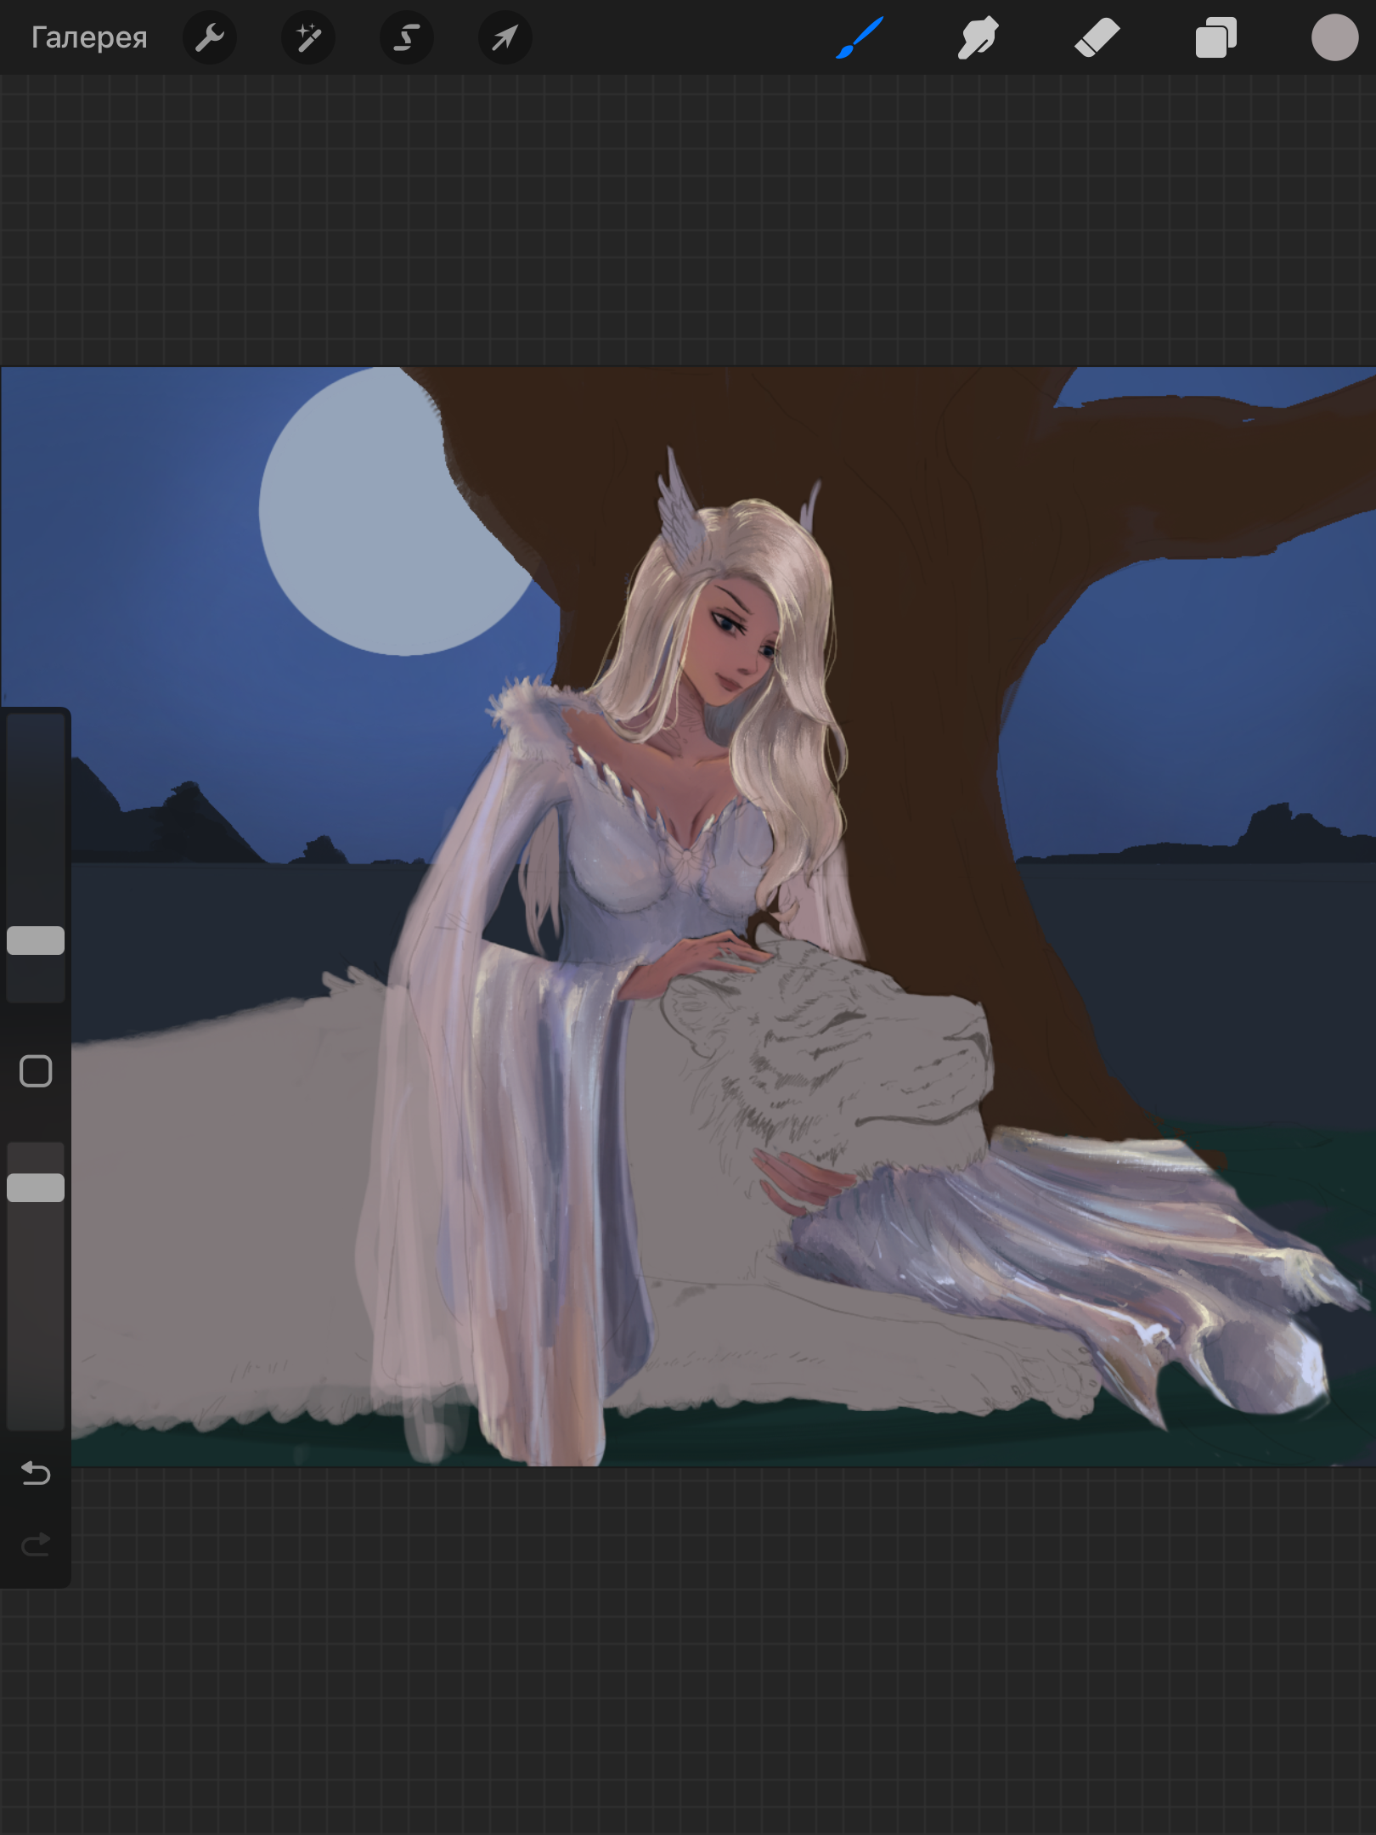Select the Eraser tool
This screenshot has width=1376, height=1835.
tap(1097, 37)
